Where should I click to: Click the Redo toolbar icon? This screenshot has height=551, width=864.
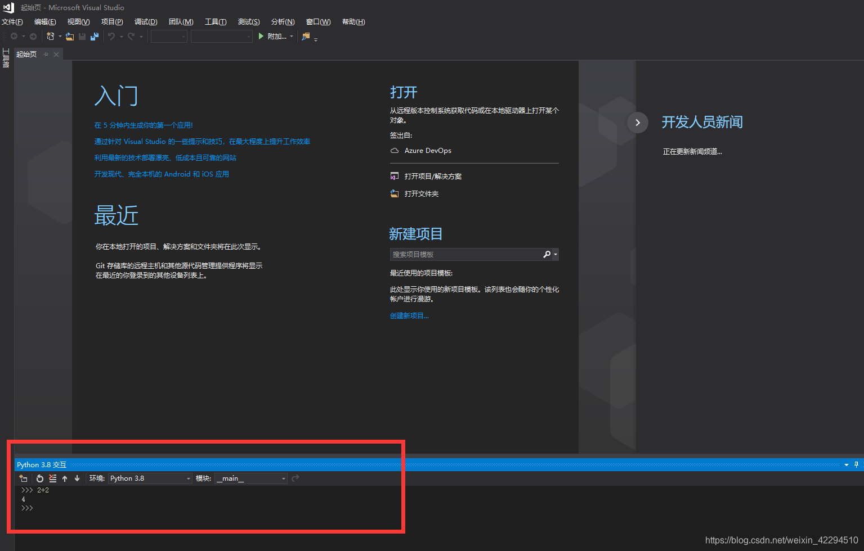click(x=131, y=37)
